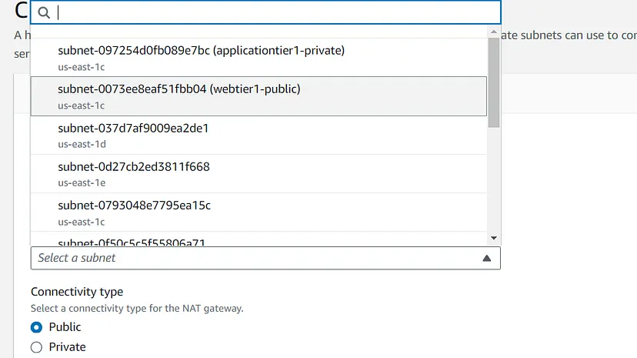Click the magnifier search icon
The image size is (637, 358).
(44, 12)
